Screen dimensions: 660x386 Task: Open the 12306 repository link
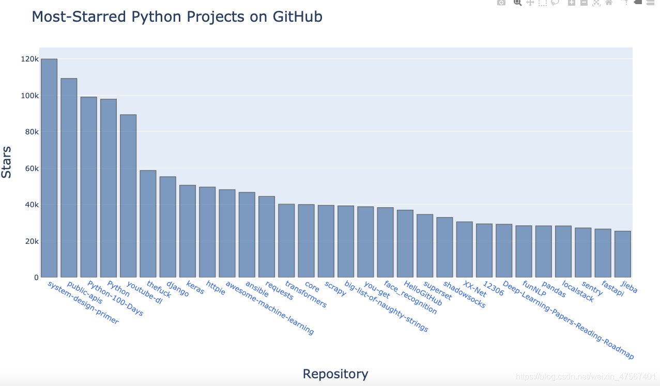pyautogui.click(x=493, y=288)
